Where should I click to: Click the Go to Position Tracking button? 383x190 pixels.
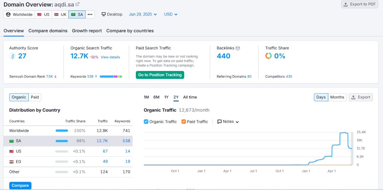160,75
